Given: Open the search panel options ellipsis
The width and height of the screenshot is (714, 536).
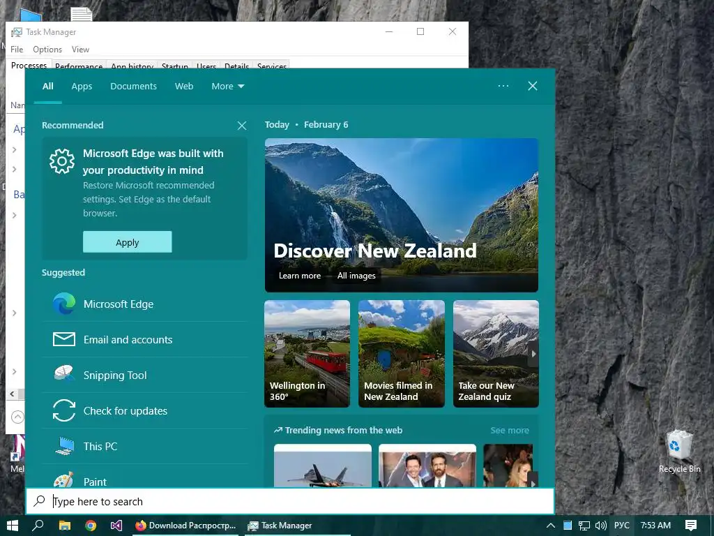Looking at the screenshot, I should click(x=503, y=86).
